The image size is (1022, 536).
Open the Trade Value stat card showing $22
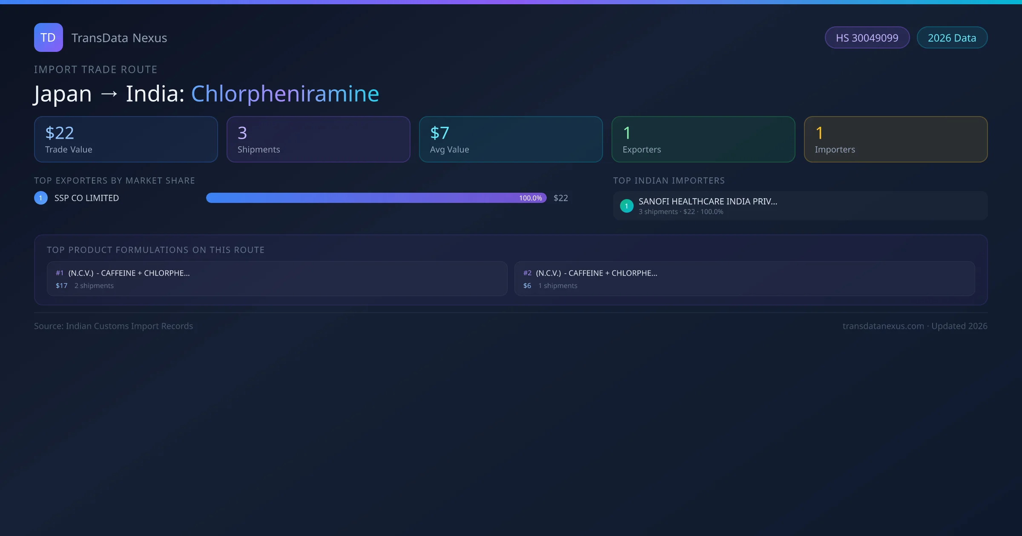[x=126, y=139]
